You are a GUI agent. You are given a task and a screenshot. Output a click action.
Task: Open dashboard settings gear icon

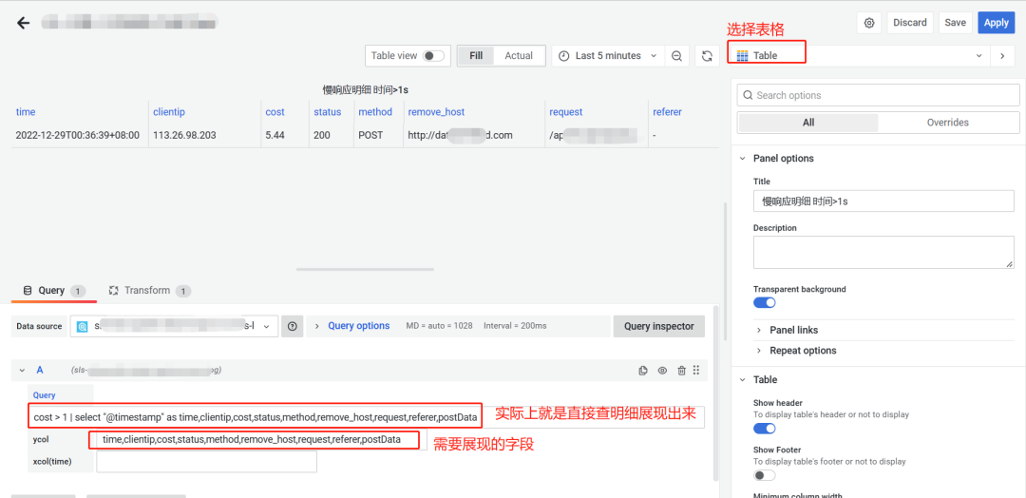(869, 23)
